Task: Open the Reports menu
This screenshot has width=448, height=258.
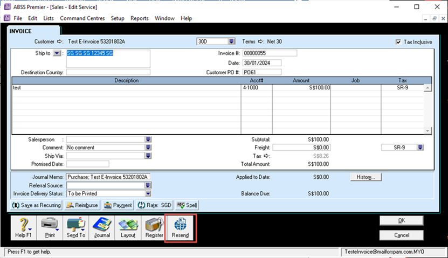Action: (140, 18)
